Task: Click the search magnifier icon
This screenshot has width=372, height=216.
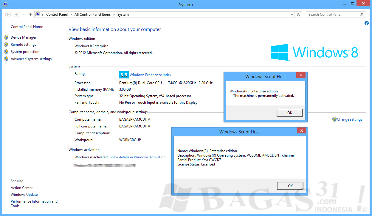Action: point(362,15)
